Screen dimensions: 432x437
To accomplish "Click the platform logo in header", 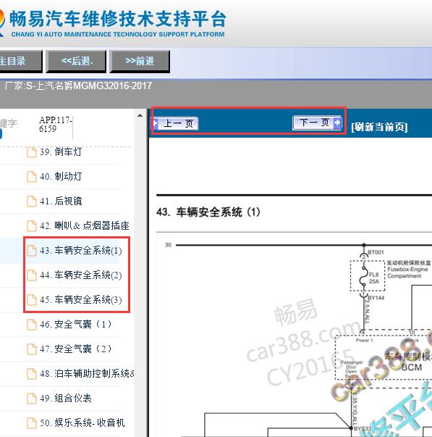I will tap(2, 22).
